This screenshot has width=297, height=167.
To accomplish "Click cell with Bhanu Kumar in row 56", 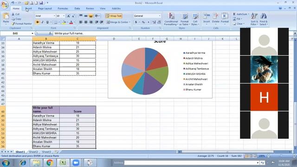I will 46,146.
